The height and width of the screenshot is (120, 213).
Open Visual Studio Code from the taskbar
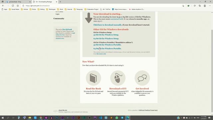point(101,118)
